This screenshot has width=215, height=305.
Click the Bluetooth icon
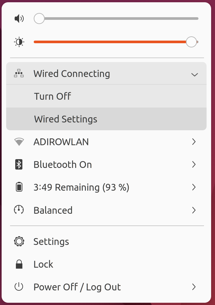tap(19, 164)
